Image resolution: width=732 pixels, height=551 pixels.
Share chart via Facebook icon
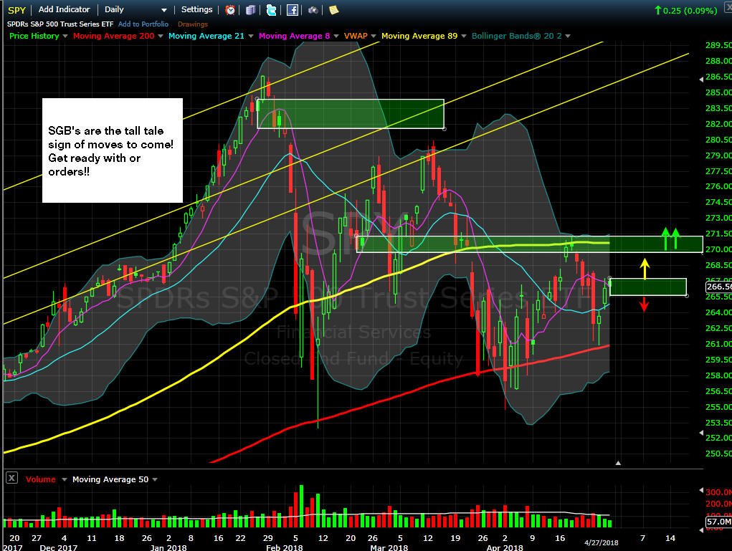coord(293,10)
